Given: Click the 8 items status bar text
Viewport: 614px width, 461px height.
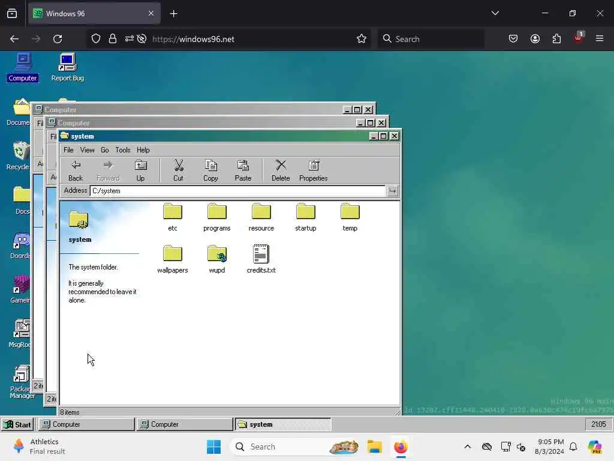Looking at the screenshot, I should [x=70, y=412].
